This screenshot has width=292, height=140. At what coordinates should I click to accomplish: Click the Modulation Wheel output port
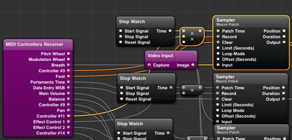(x=68, y=59)
